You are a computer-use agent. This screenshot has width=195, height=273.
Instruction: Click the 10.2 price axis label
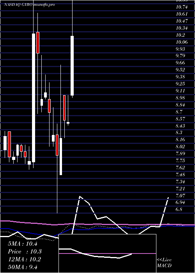[180, 35]
